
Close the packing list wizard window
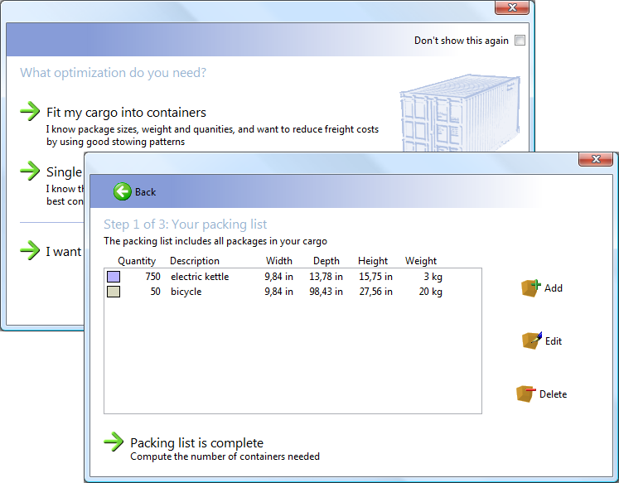click(x=595, y=159)
